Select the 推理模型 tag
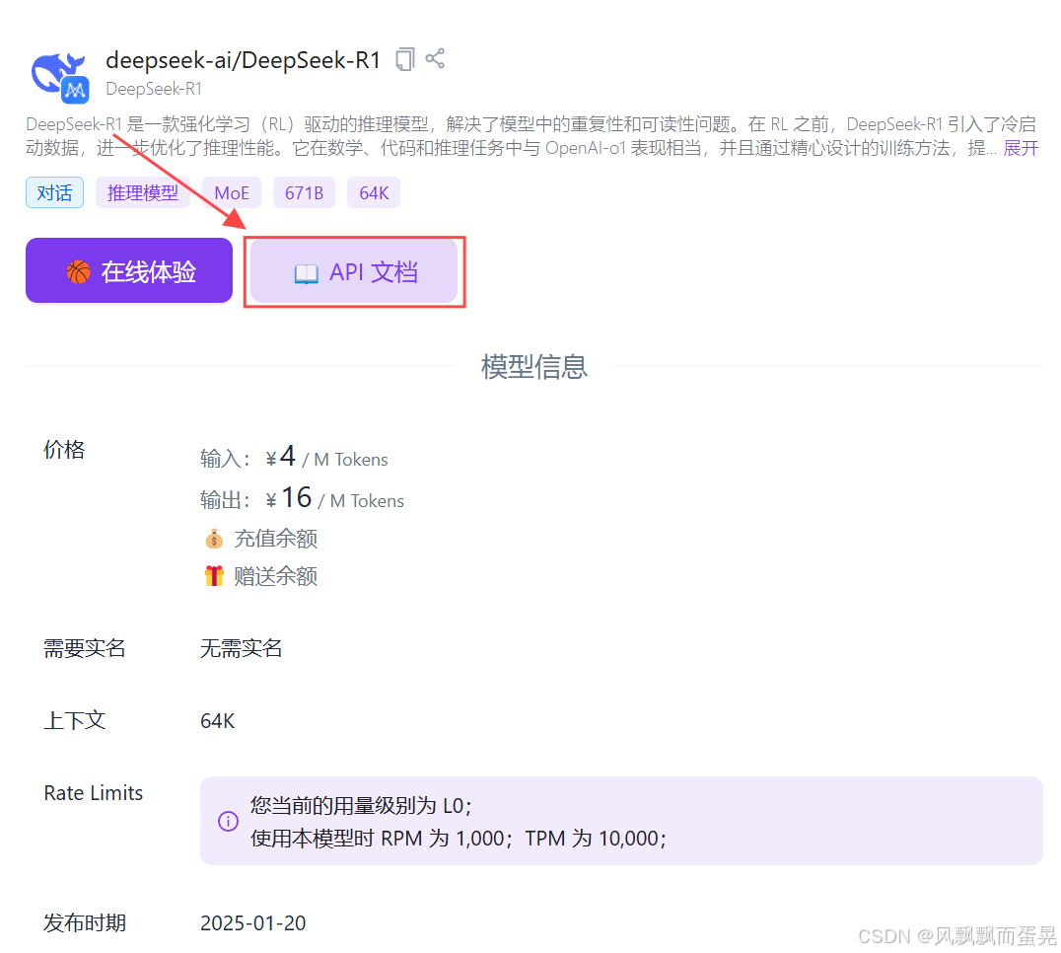 point(143,193)
